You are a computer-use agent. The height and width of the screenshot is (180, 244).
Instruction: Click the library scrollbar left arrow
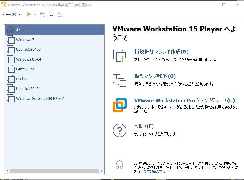[x=7, y=171]
